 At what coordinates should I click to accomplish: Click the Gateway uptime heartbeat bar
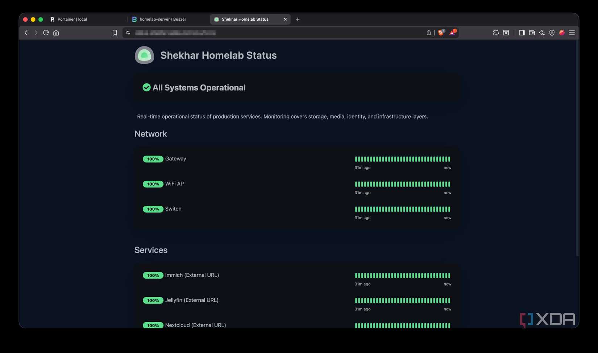coord(402,159)
